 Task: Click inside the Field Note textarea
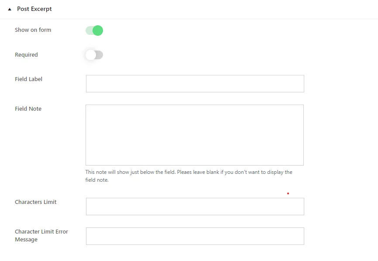(x=195, y=135)
